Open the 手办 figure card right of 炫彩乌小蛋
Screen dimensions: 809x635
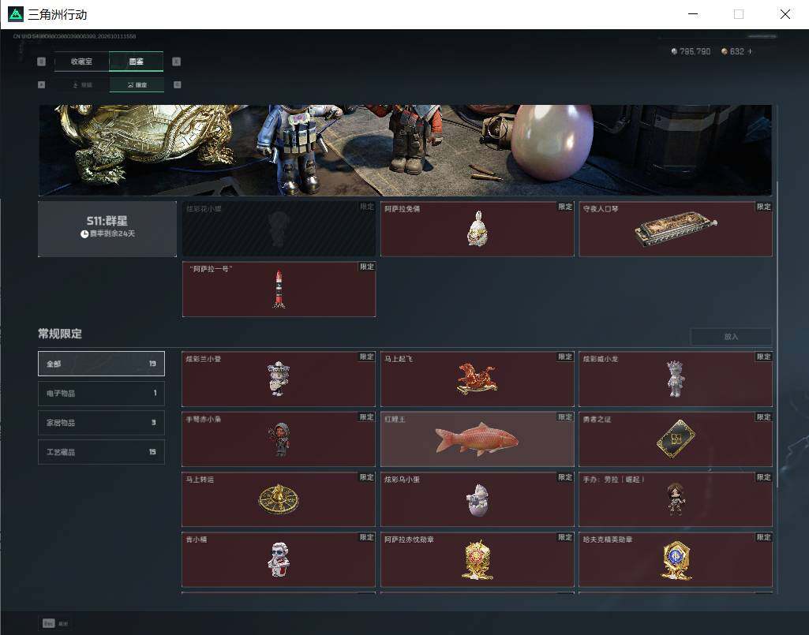(676, 499)
